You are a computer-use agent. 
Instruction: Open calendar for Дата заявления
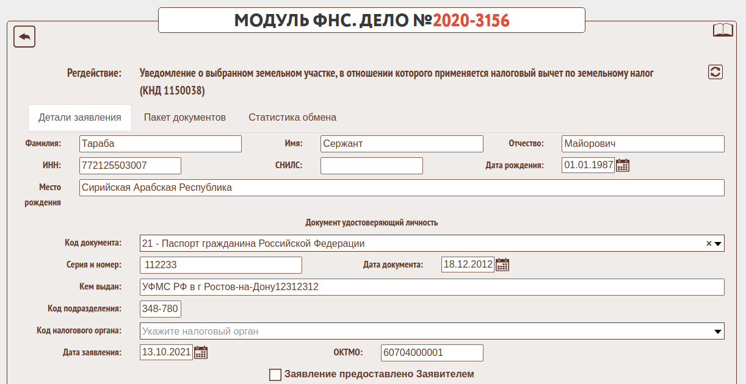[201, 352]
